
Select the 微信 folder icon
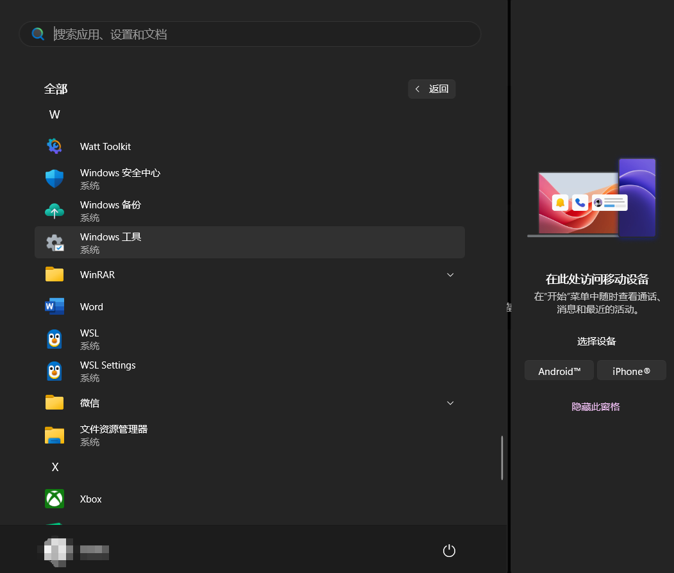(55, 403)
